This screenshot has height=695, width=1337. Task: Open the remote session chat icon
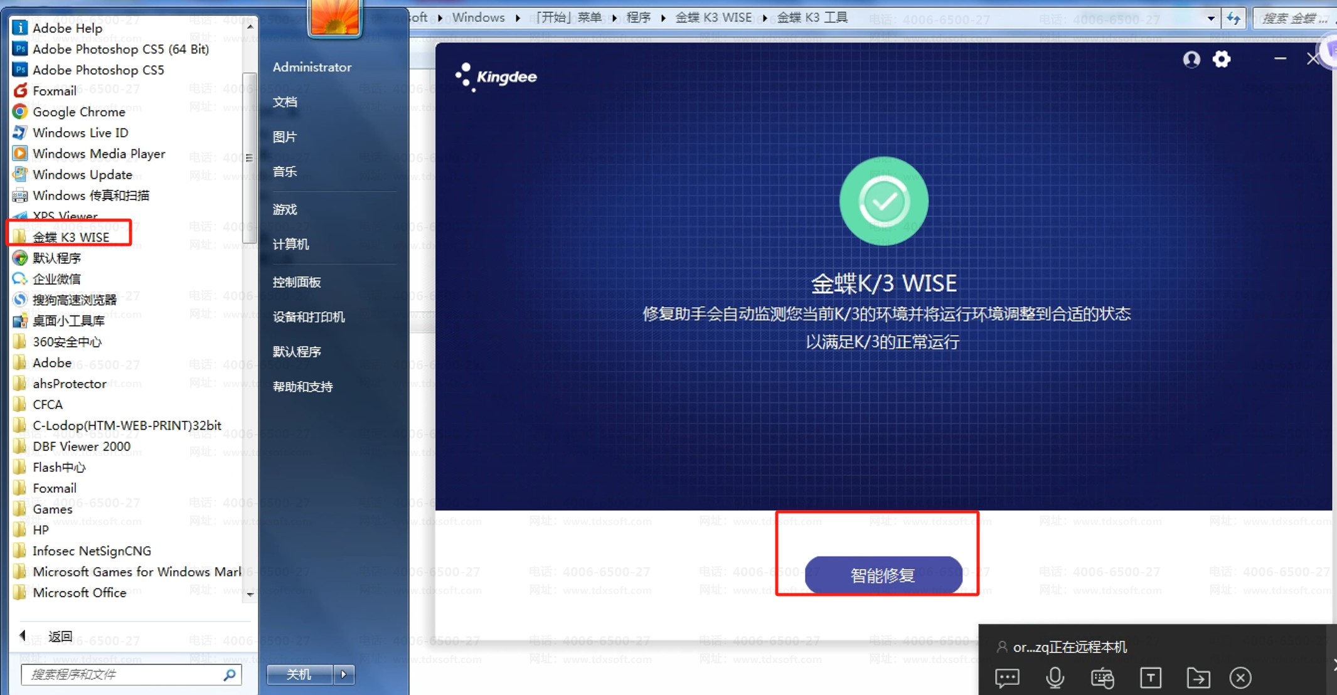tap(1007, 677)
